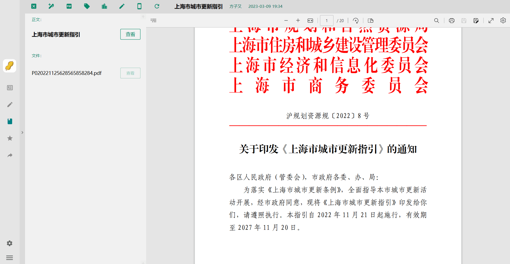Toggle the fit-to-width page view
The height and width of the screenshot is (264, 510).
(x=310, y=20)
